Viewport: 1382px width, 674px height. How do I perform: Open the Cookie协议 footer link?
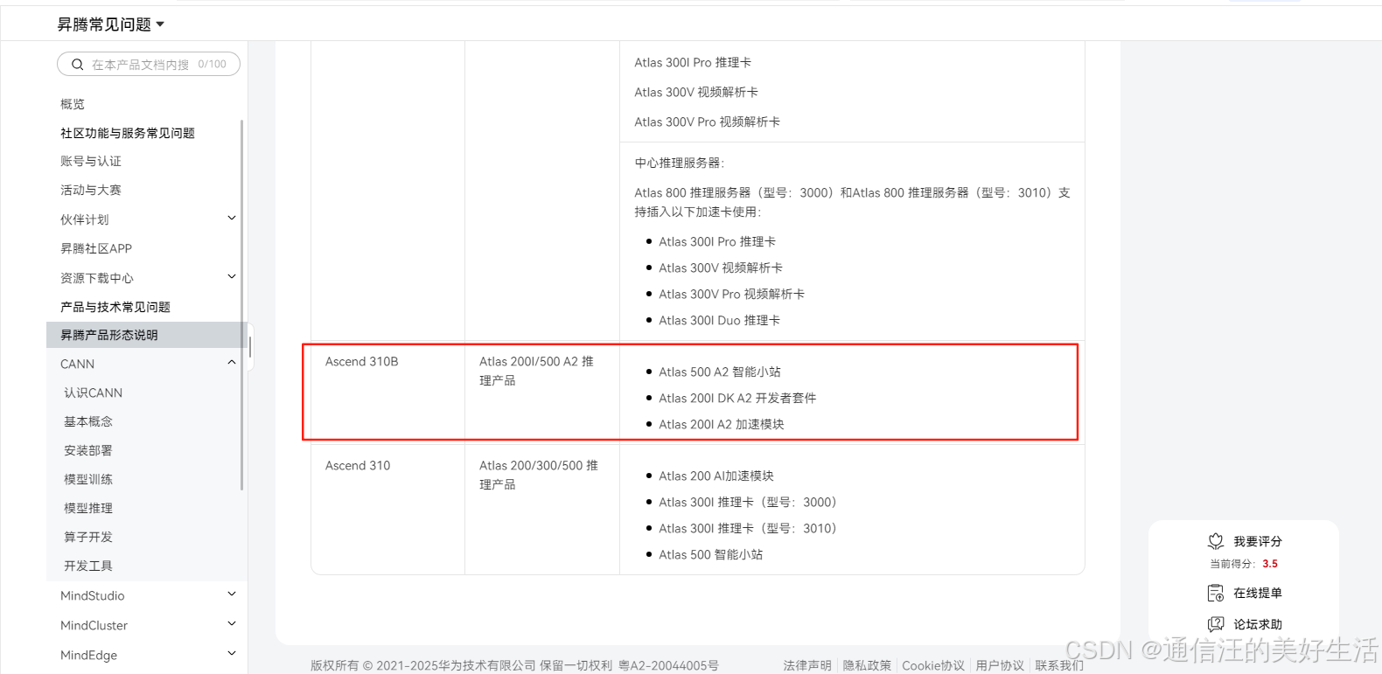(933, 665)
